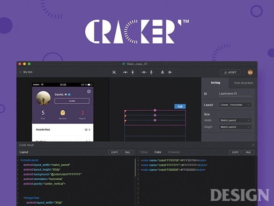Click the Profile button in phone preview

click(x=72, y=101)
